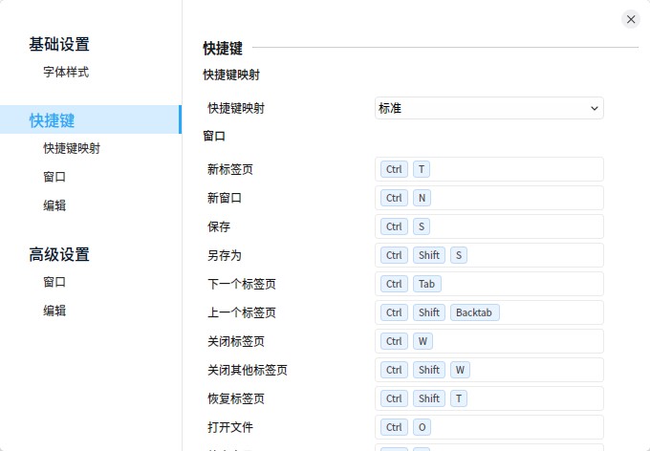Viewport: 650px width, 451px height.
Task: Close the settings dialog with X button
Action: point(630,19)
